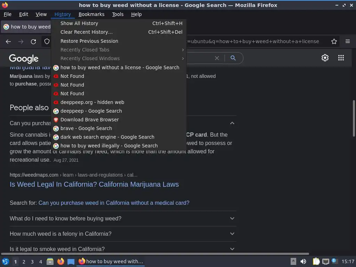Select Restore Previous Session
Screen dimensions: 356x267
119,41
